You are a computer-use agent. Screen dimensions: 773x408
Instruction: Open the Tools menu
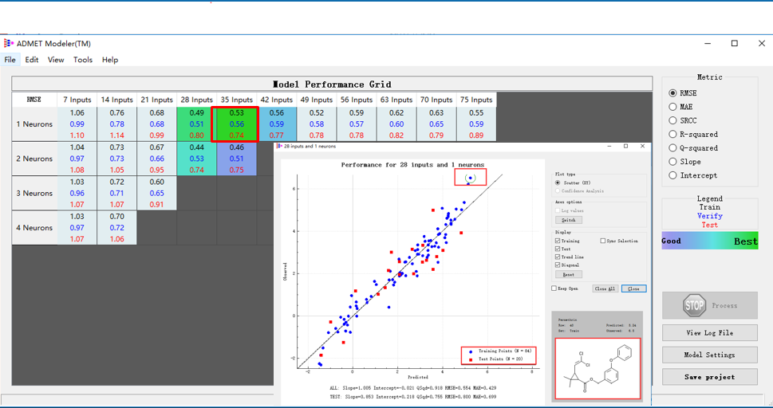pyautogui.click(x=83, y=60)
